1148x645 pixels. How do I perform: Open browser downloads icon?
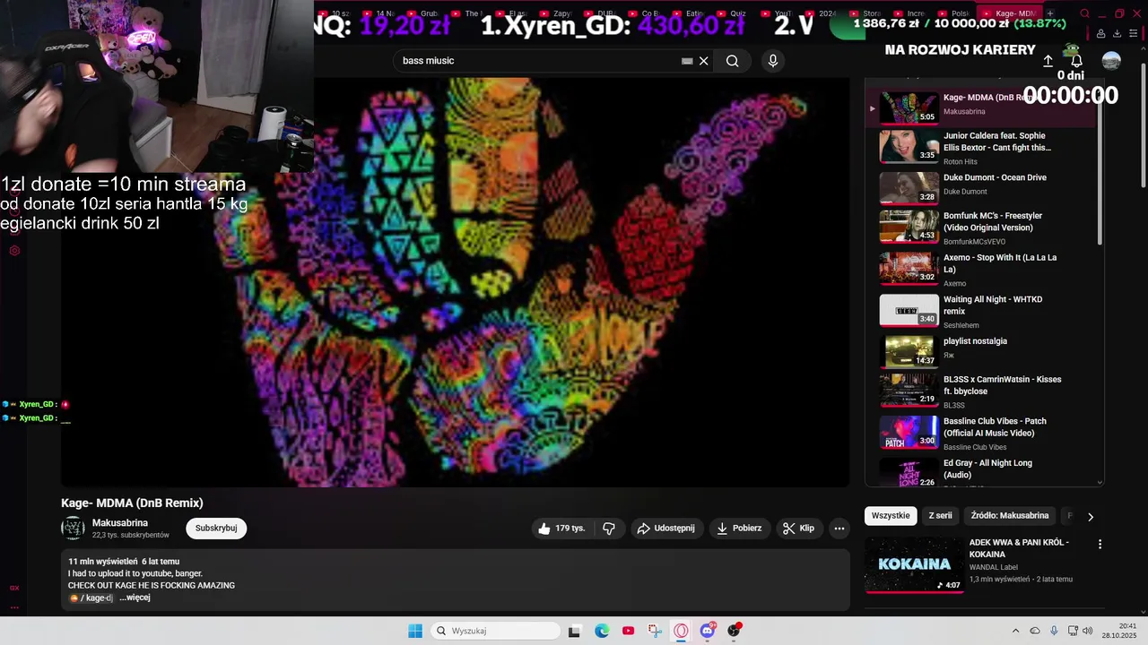1118,34
